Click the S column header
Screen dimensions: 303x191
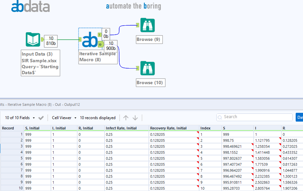(238, 128)
